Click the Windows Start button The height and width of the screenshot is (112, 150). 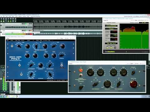click(x=2, y=96)
